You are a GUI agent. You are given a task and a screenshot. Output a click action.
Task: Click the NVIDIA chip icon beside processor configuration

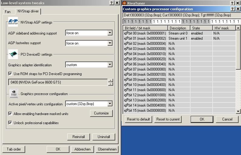point(14,93)
